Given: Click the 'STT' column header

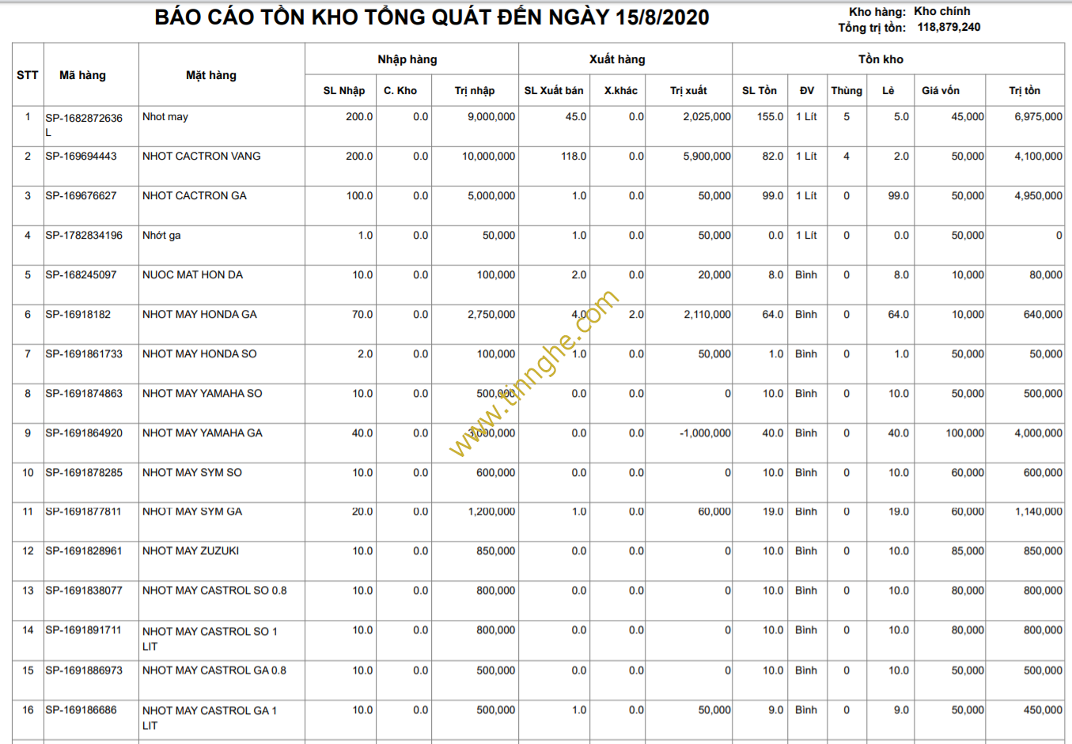Looking at the screenshot, I should [28, 75].
